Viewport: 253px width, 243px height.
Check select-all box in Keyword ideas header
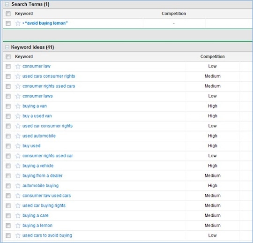point(8,57)
